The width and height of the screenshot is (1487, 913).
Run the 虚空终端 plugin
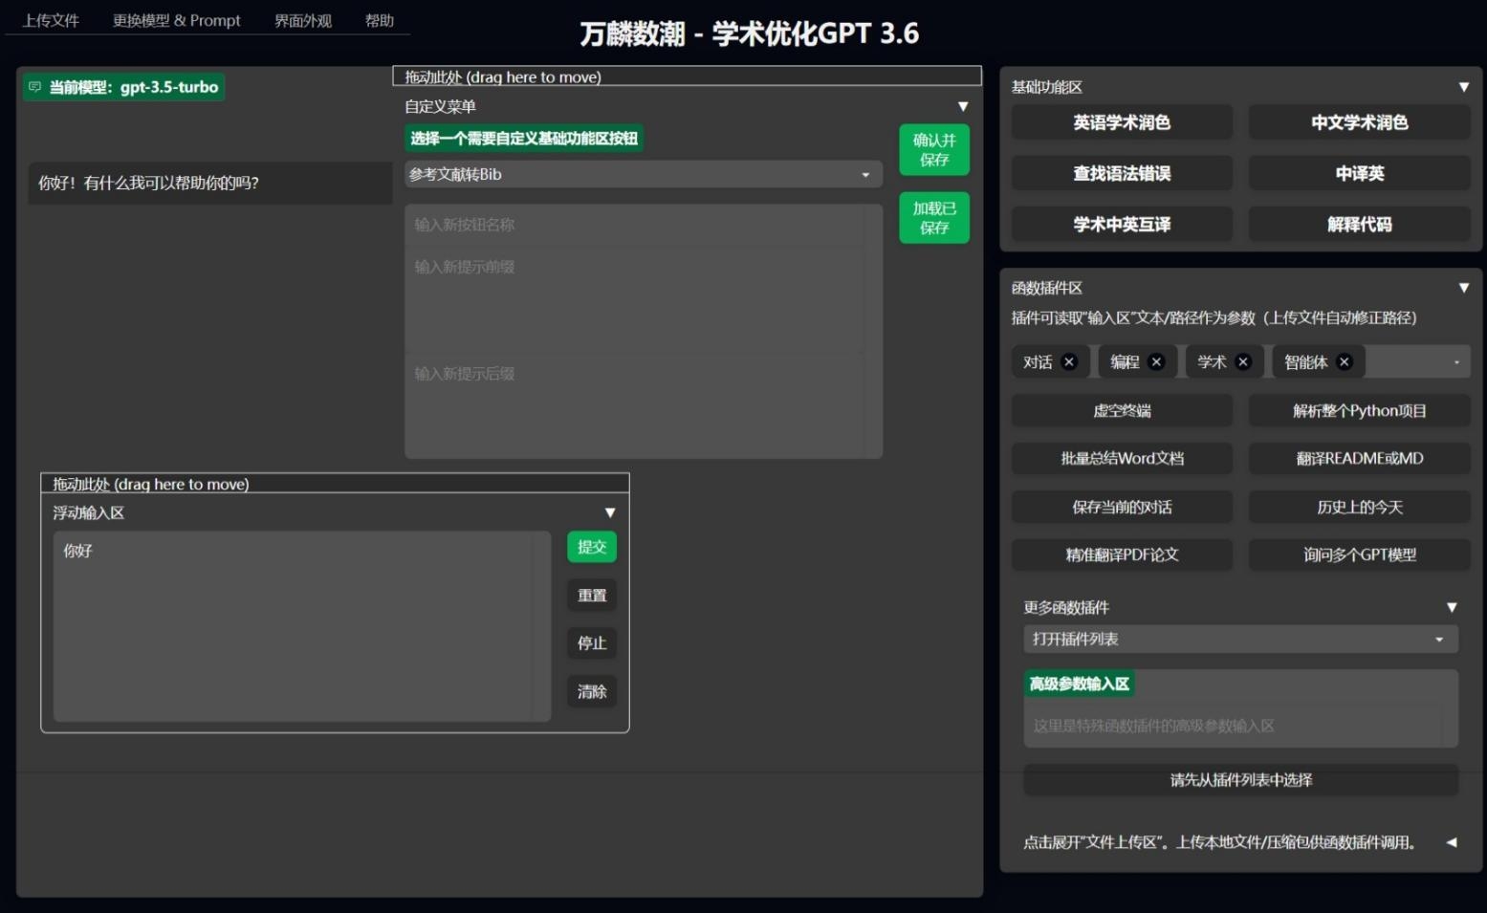click(1122, 411)
